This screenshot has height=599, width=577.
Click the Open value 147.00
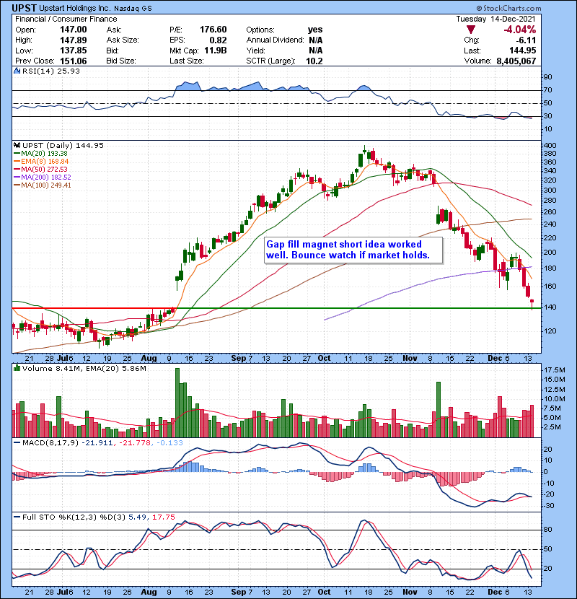click(x=74, y=30)
